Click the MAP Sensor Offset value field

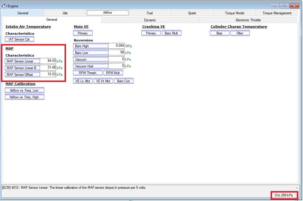tap(48, 74)
